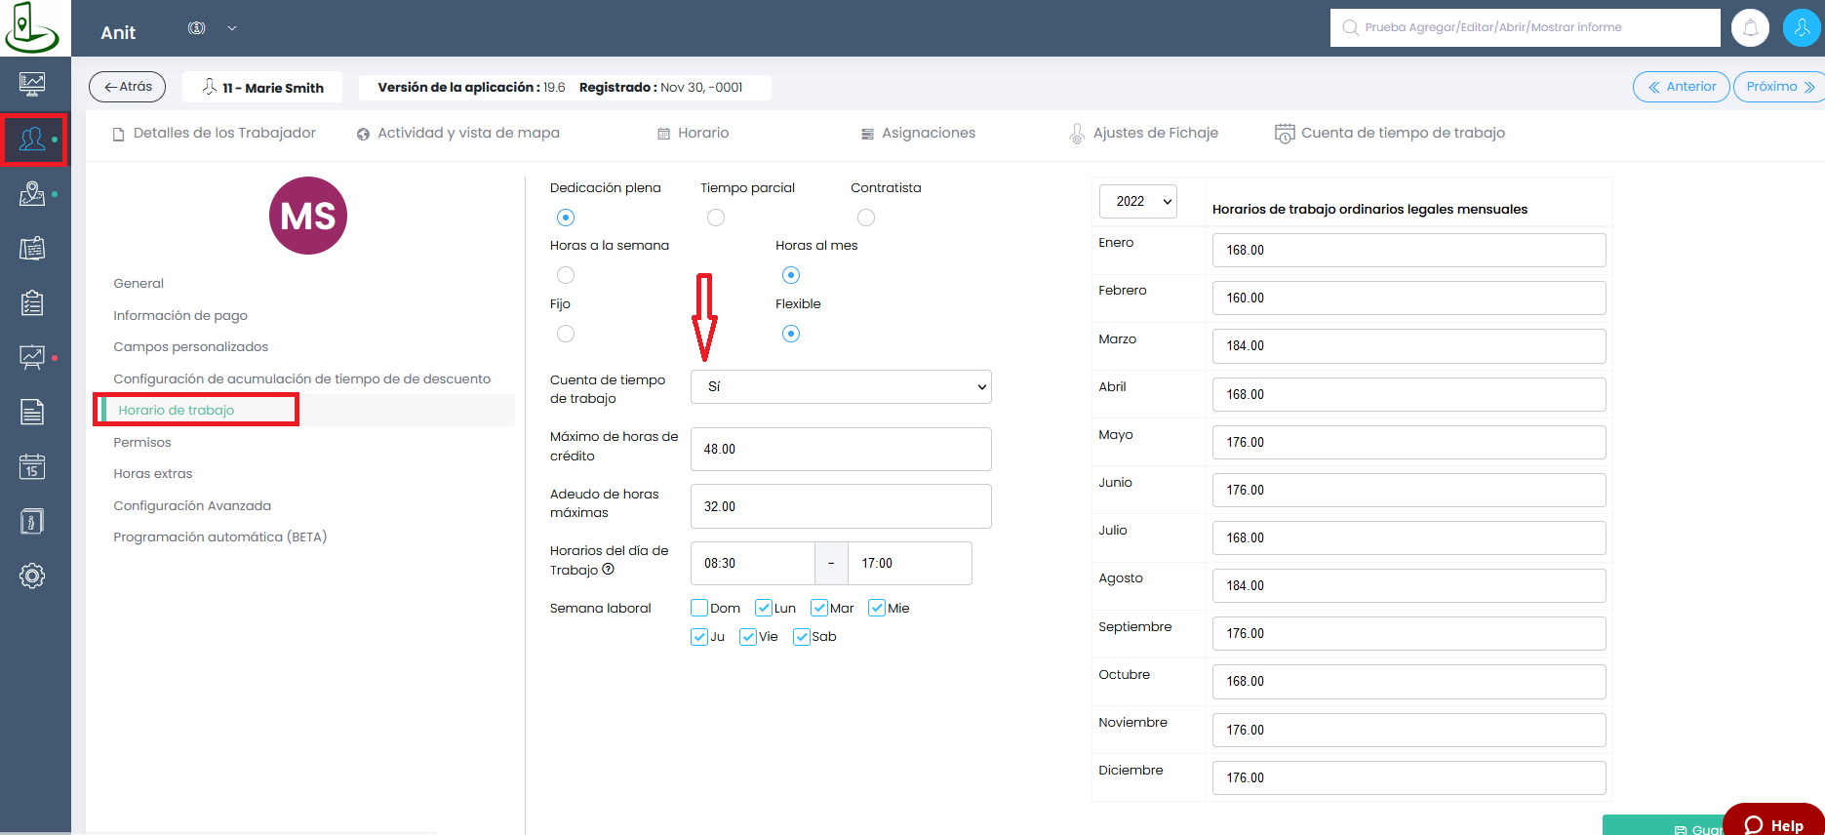The image size is (1825, 835).
Task: Open the General section
Action: (139, 284)
